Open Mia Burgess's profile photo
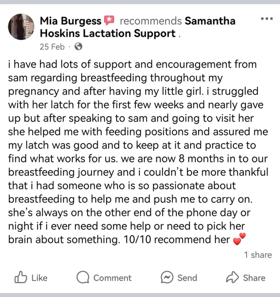 (x=21, y=27)
